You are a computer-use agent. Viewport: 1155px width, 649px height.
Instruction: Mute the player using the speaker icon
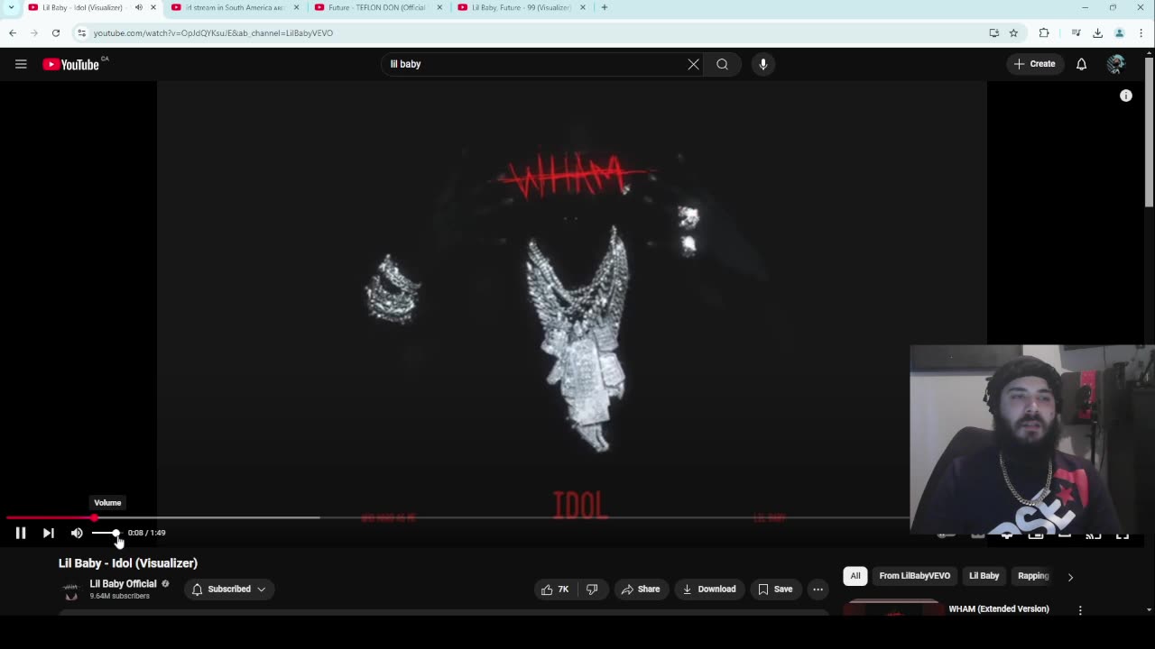[77, 533]
